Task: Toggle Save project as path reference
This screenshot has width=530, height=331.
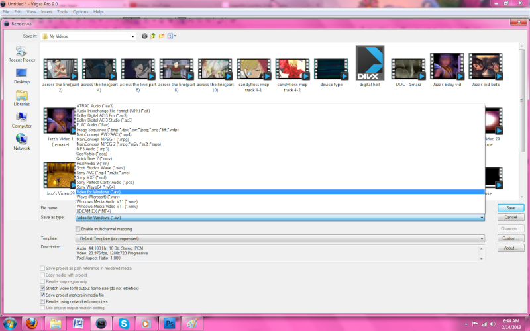Action: [x=42, y=268]
